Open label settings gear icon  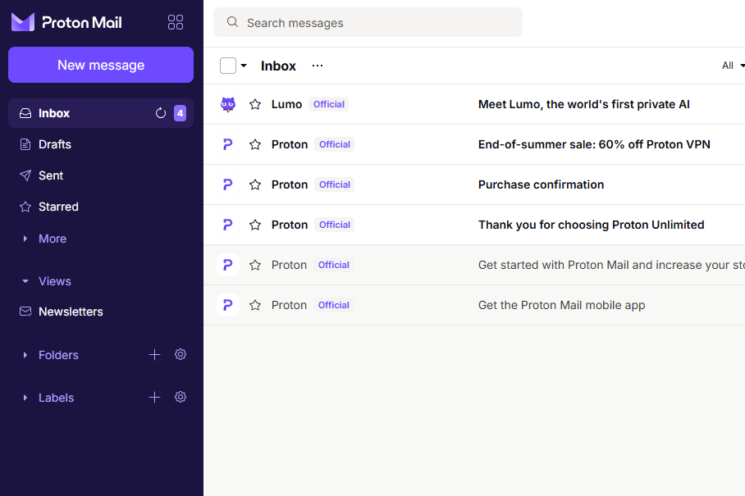pos(180,398)
